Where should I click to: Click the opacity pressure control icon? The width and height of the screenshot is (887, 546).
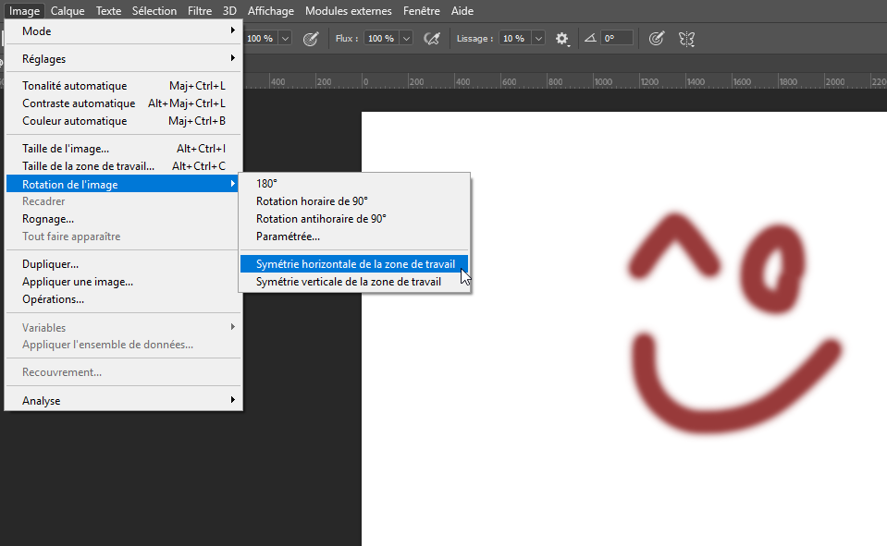tap(312, 39)
